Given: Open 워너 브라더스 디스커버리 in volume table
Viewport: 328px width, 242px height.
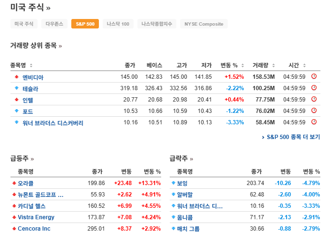Looking at the screenshot, I should (53, 123).
